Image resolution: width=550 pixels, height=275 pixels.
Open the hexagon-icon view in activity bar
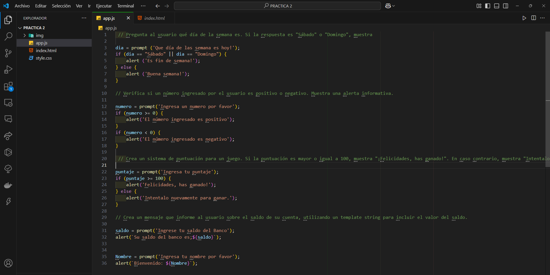pos(8,152)
